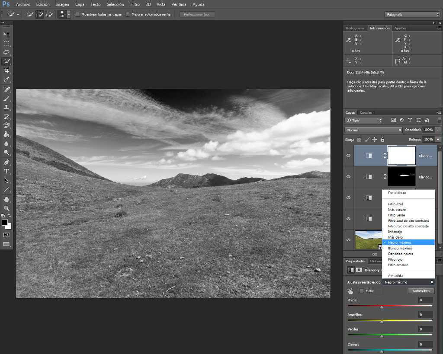Viewport: 443px width, 354px height.
Task: Open the Filtro menu
Action: pos(135,4)
